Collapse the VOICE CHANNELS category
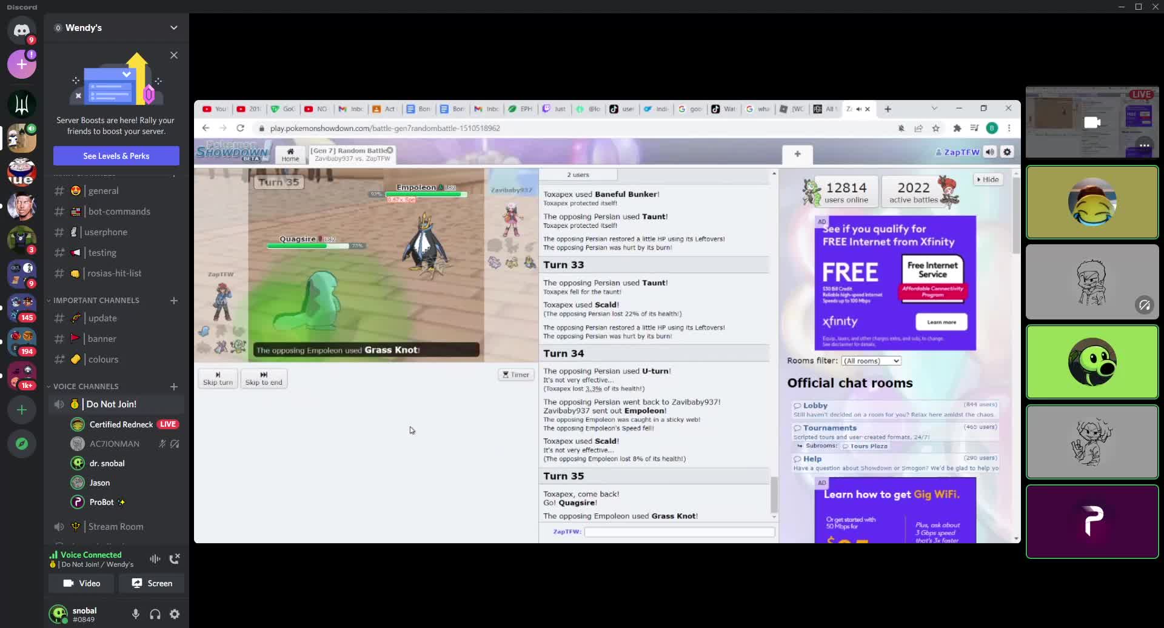This screenshot has width=1164, height=628. pos(85,386)
